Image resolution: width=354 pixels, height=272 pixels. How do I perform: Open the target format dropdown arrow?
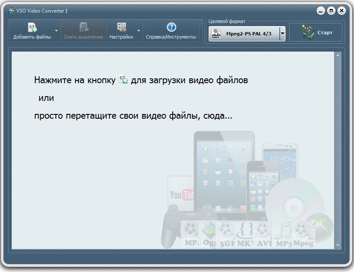tap(283, 33)
